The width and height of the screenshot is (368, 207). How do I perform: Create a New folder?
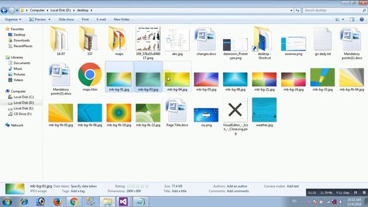(x=122, y=20)
